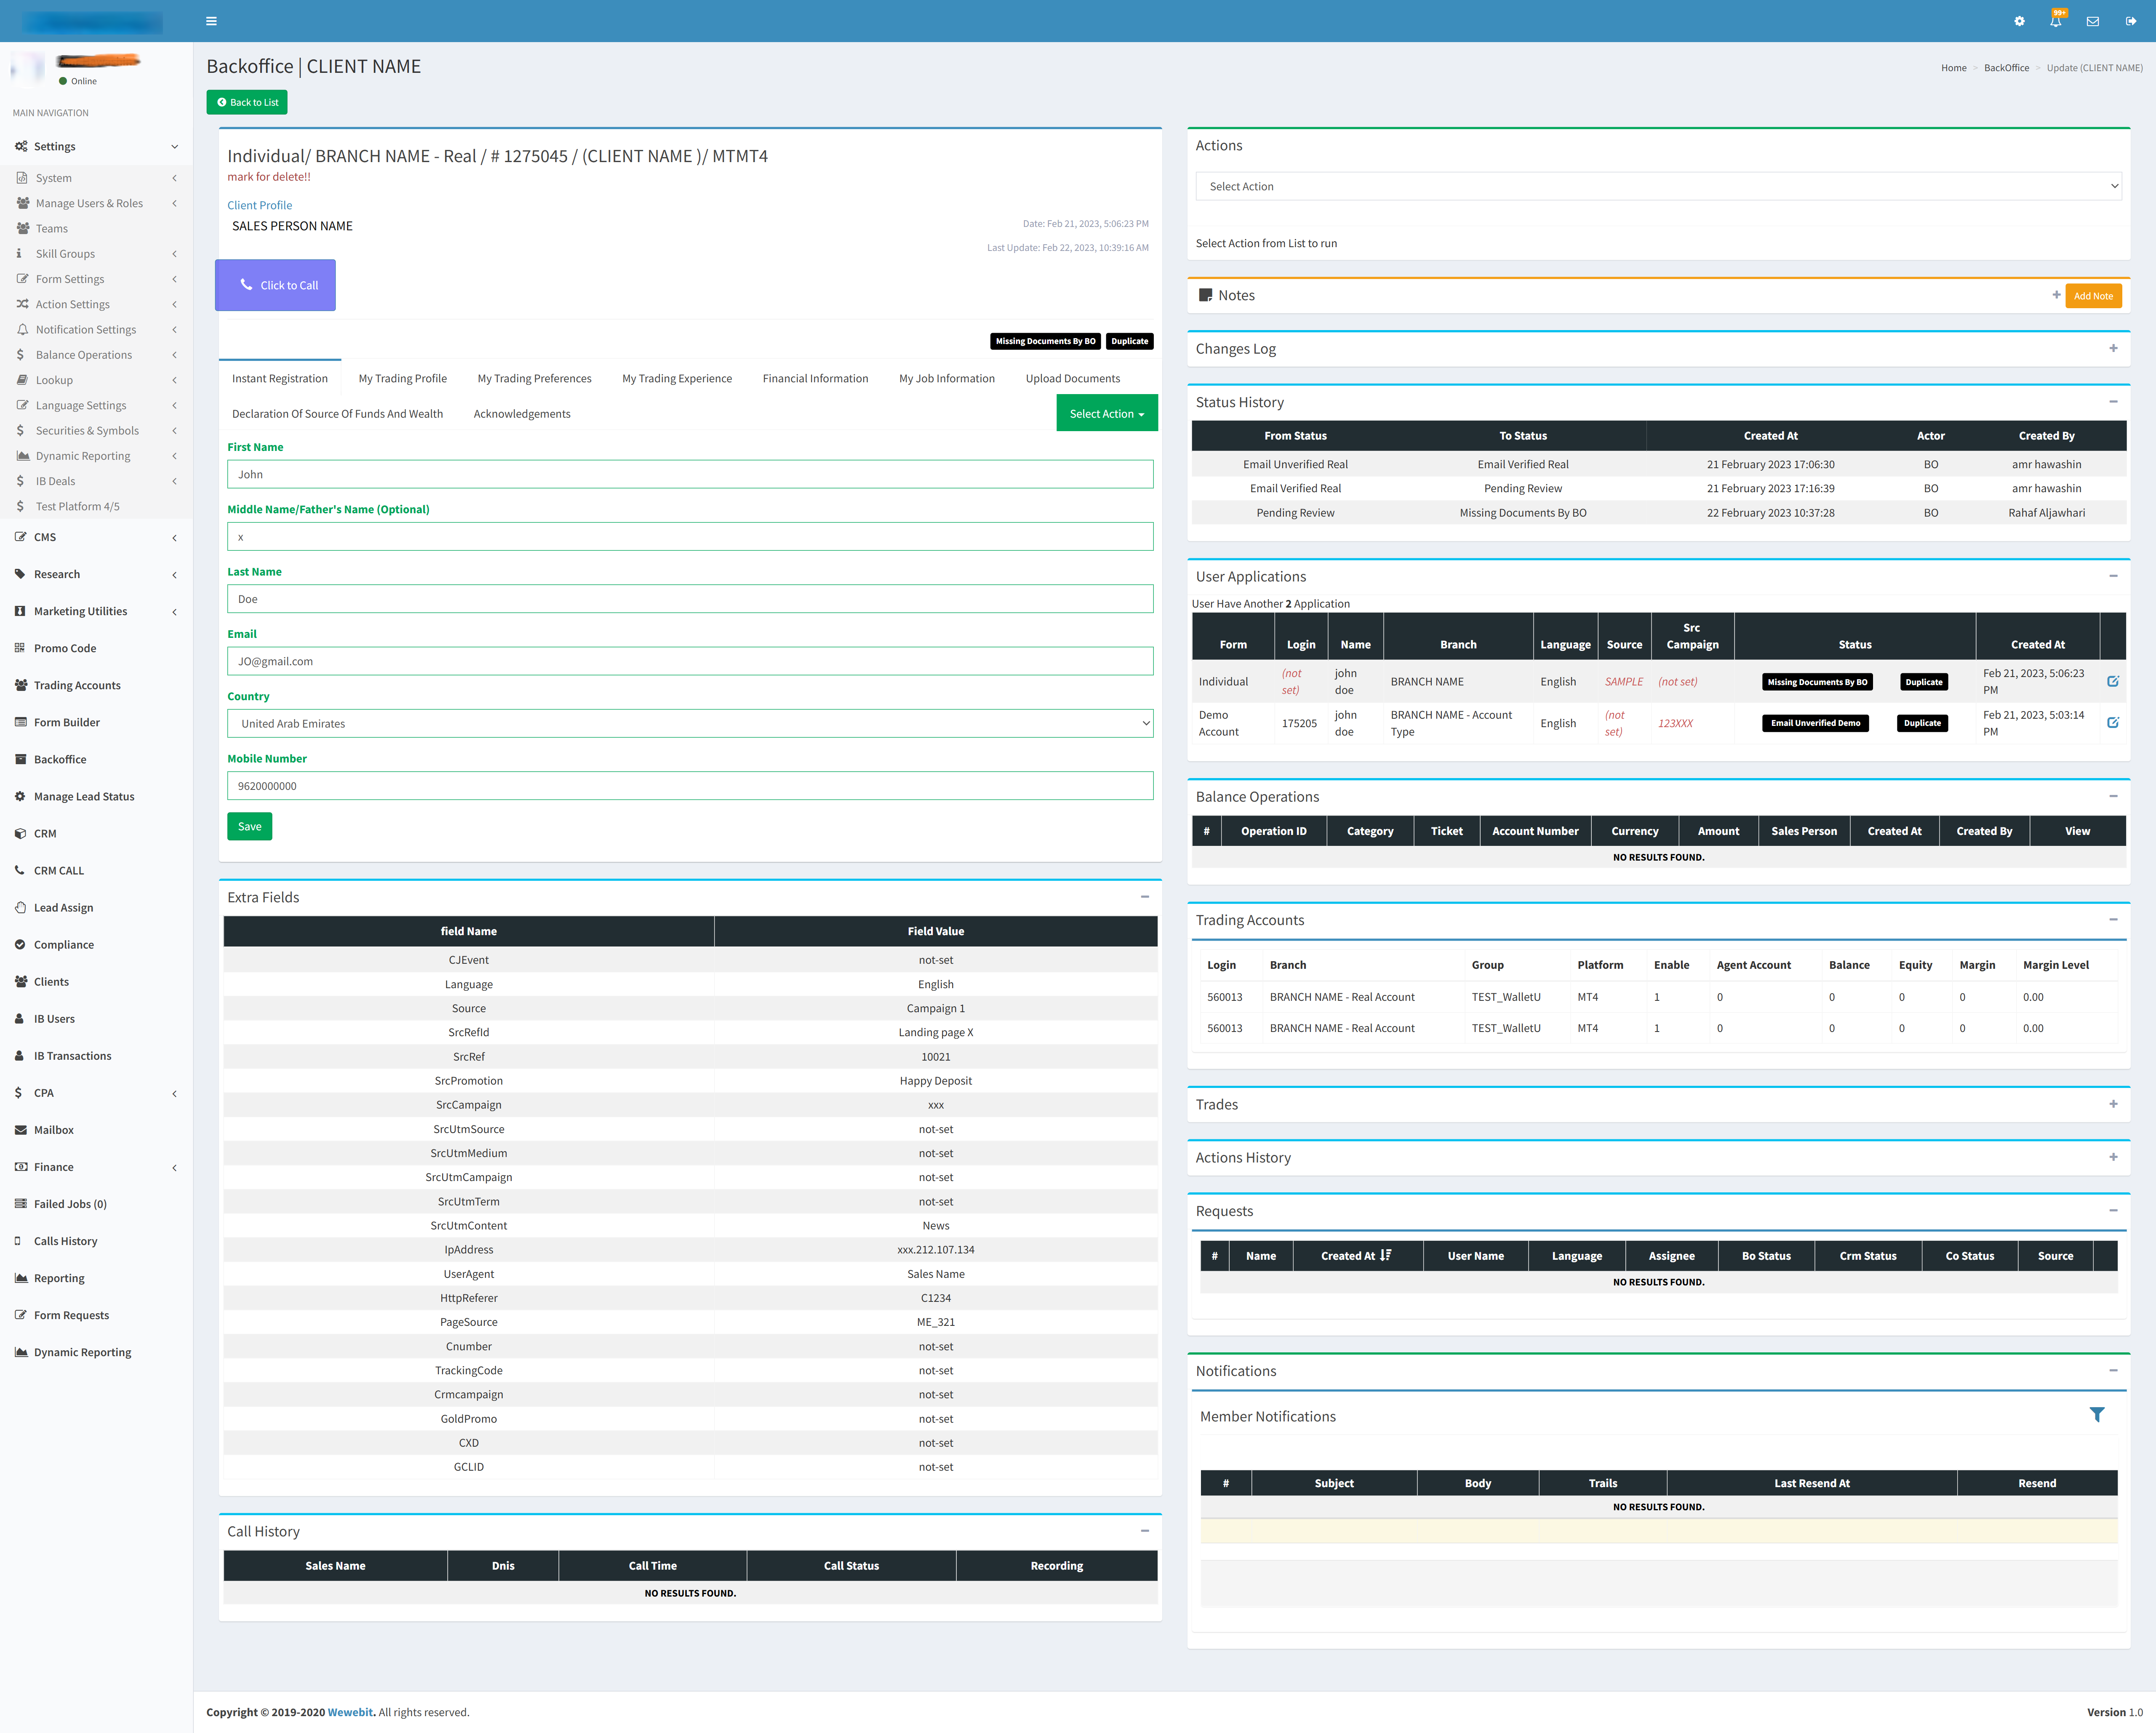
Task: Expand the Changes Log panel
Action: (2113, 348)
